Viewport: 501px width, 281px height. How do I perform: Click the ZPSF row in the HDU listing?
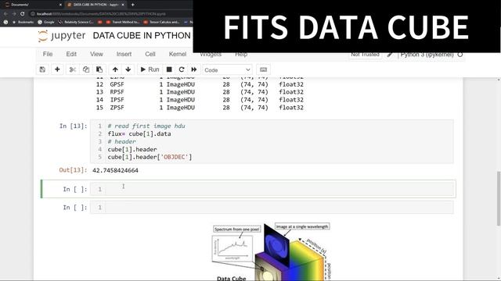coord(200,108)
